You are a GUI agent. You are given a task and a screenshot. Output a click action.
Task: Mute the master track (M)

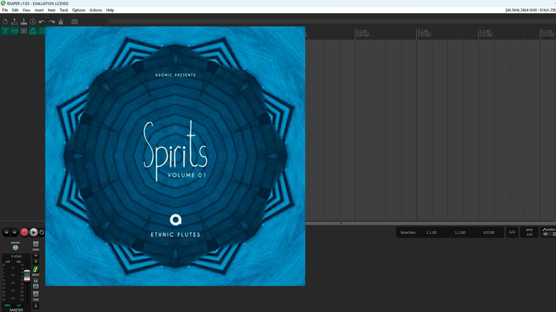36,256
